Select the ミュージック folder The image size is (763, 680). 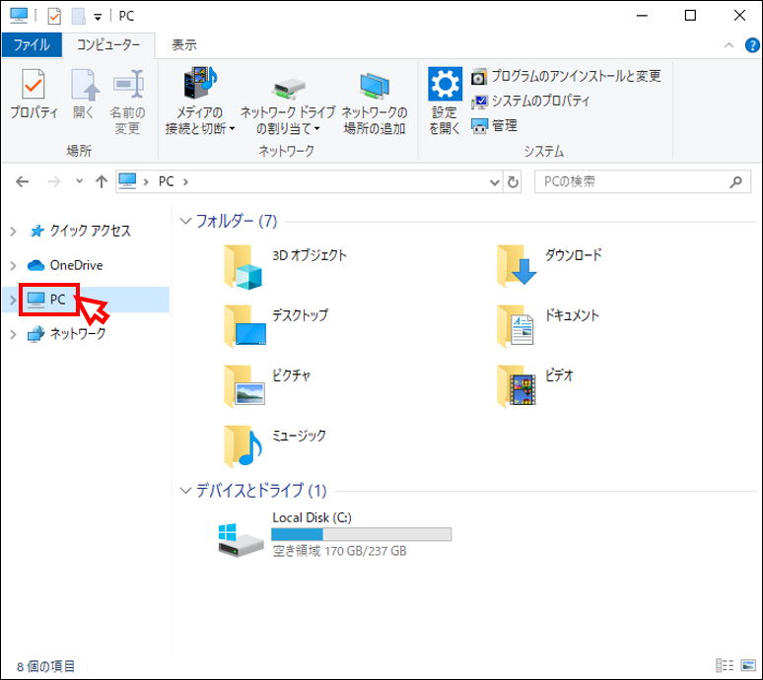[x=275, y=446]
